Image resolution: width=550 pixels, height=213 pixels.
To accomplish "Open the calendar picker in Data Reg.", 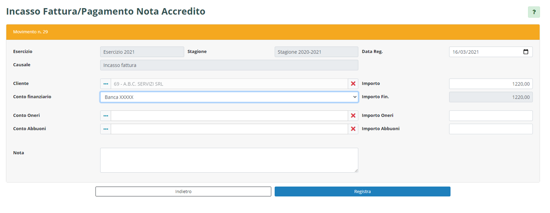I will click(525, 52).
